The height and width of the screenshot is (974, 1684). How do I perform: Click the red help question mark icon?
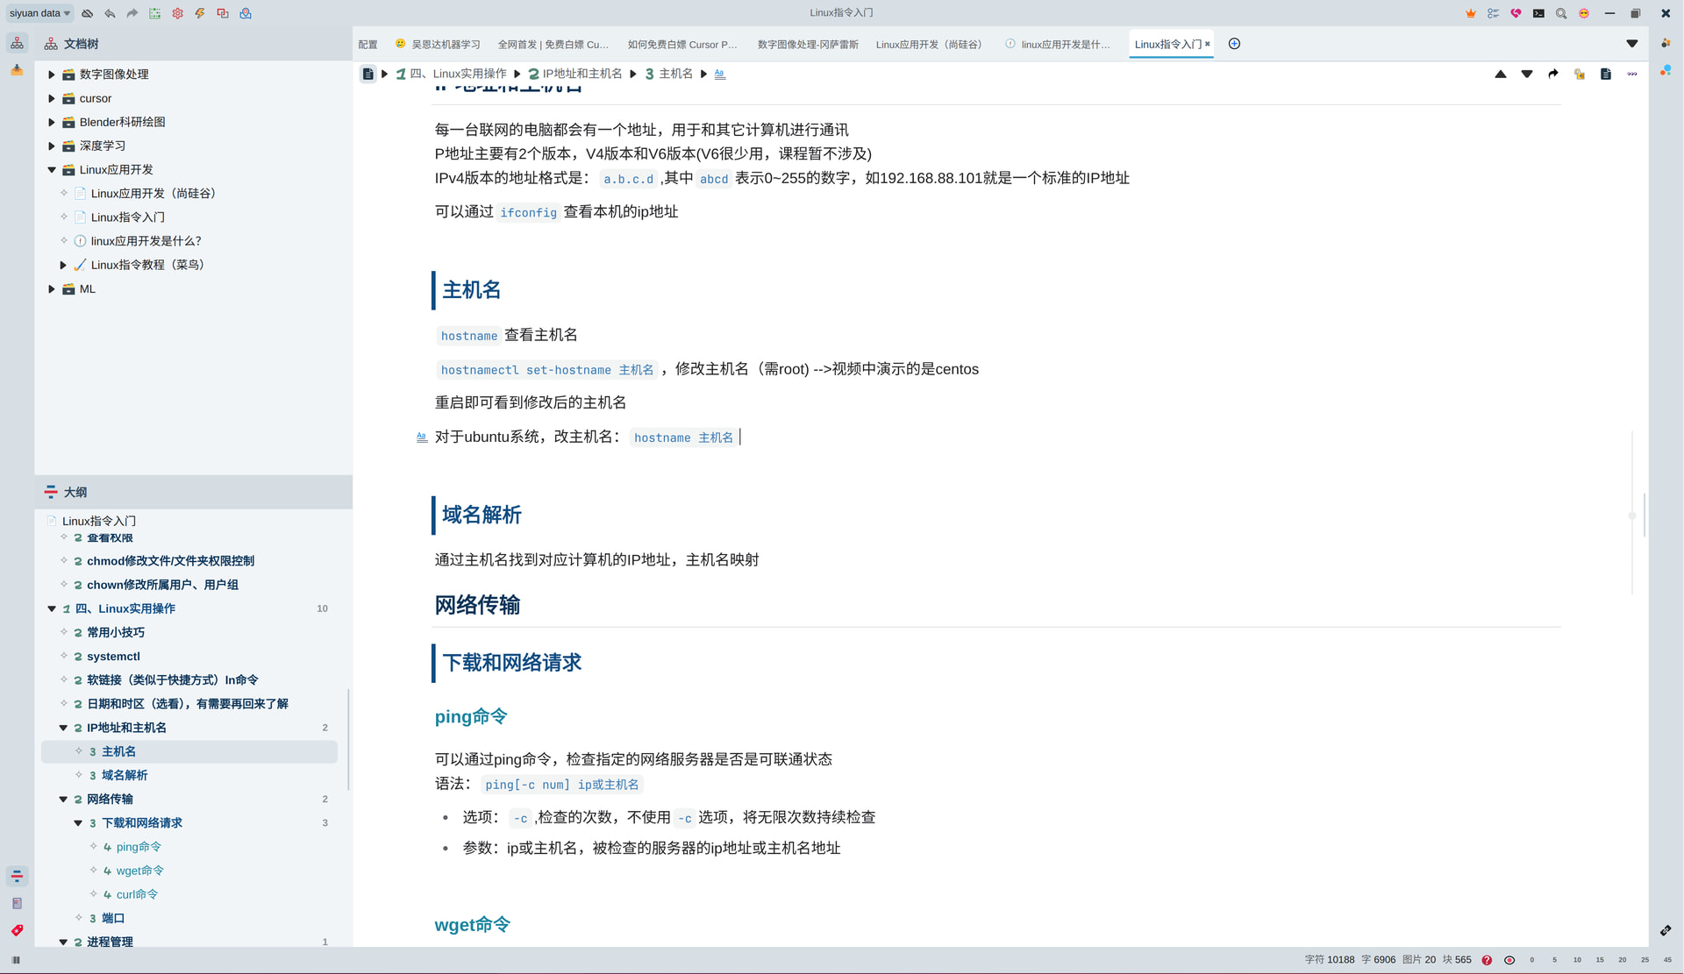click(1487, 960)
